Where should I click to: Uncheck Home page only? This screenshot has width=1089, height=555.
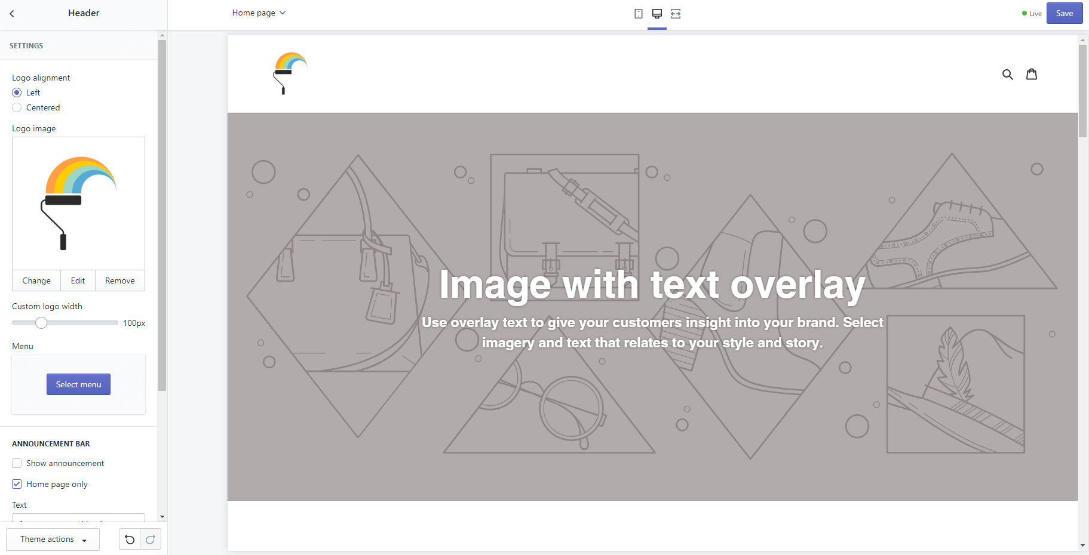(17, 484)
